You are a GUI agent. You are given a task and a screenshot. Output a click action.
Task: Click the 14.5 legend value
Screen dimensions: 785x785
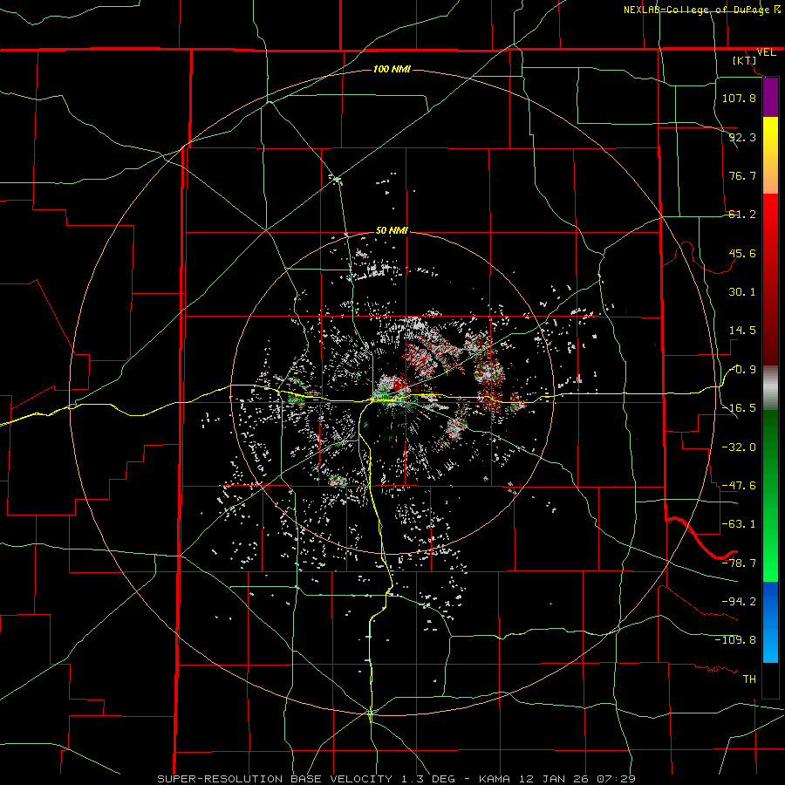(x=742, y=331)
